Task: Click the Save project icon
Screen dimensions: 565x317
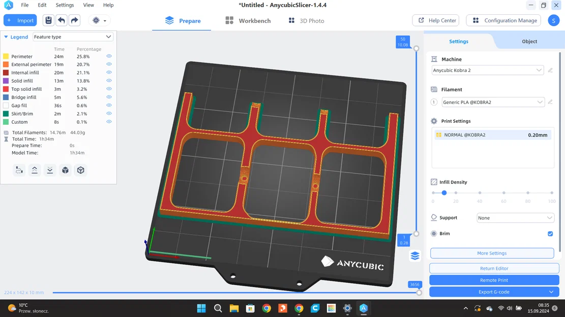Action: pyautogui.click(x=48, y=20)
